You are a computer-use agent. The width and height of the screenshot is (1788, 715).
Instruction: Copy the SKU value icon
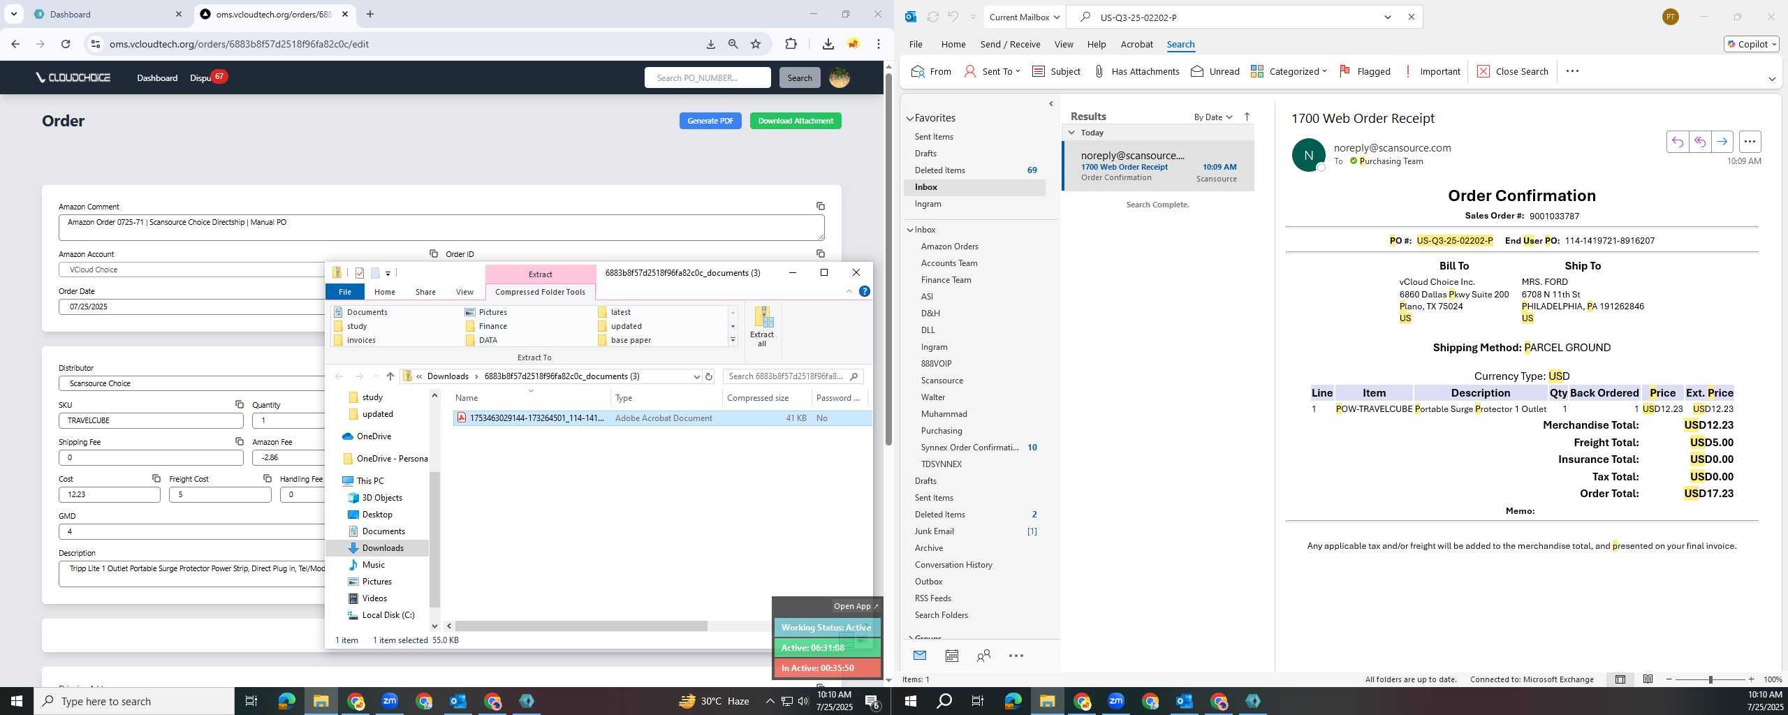pyautogui.click(x=240, y=404)
